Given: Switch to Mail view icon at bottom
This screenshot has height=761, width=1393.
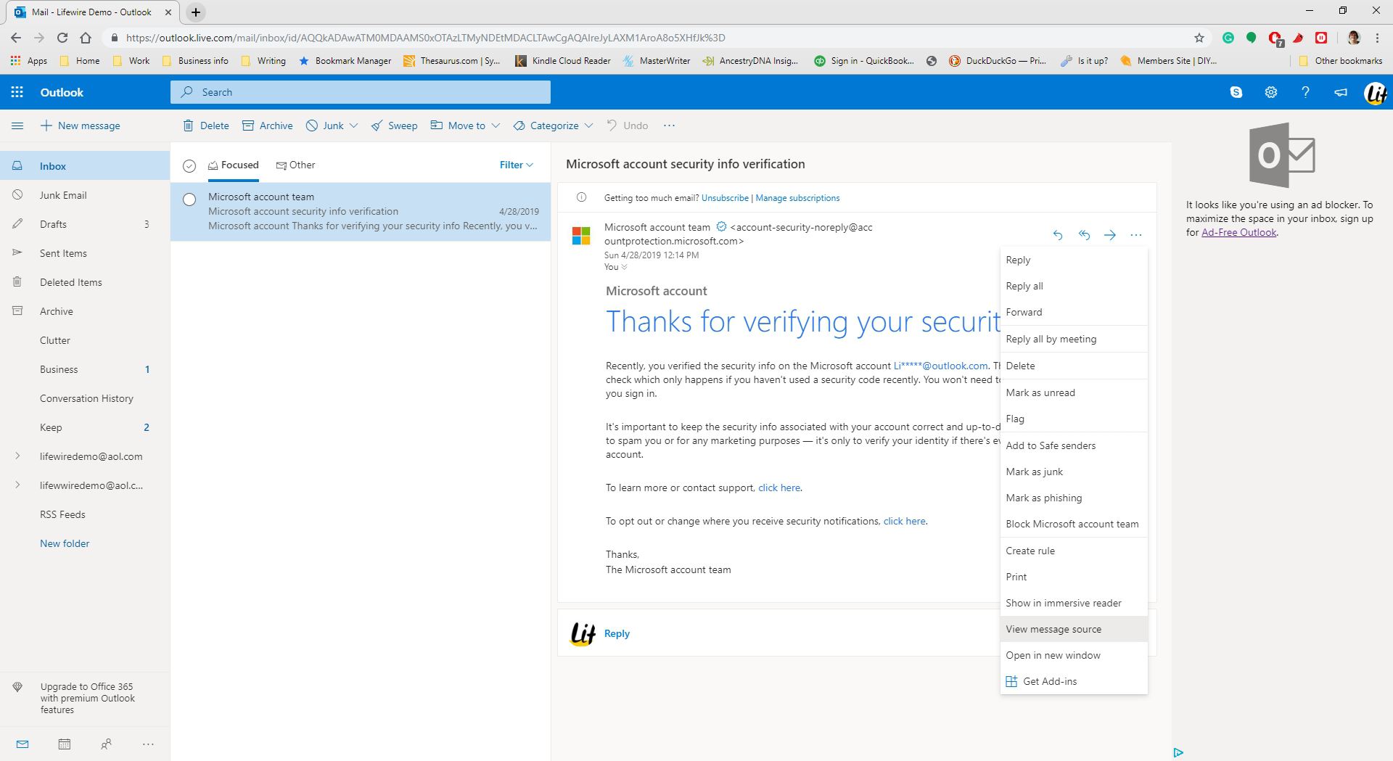Looking at the screenshot, I should pos(22,744).
